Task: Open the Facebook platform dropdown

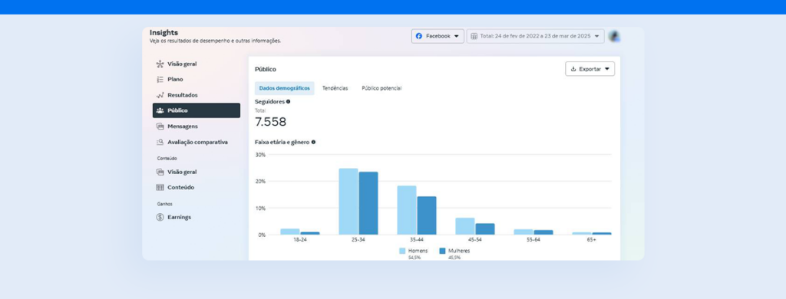Action: (438, 36)
